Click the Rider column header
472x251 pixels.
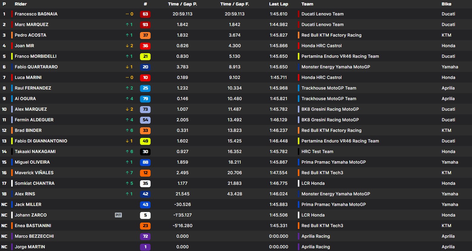[x=21, y=4]
